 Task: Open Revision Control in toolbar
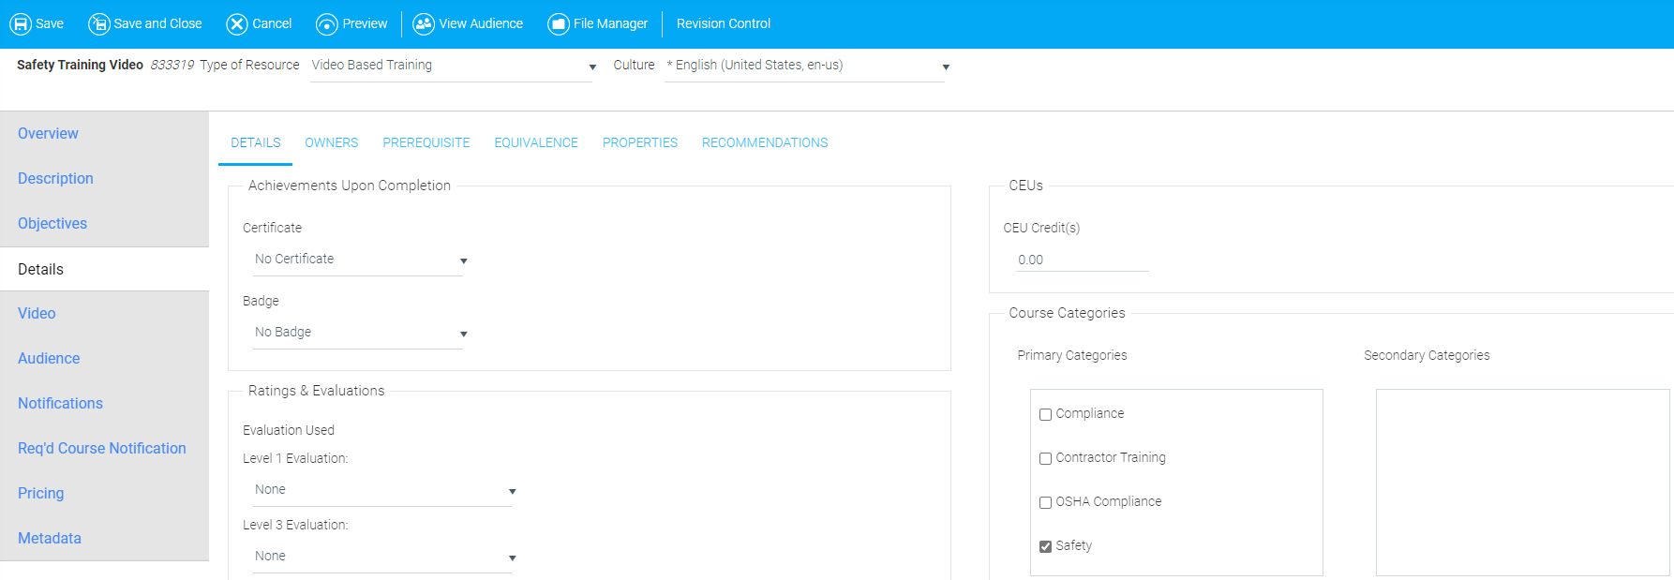coord(723,23)
